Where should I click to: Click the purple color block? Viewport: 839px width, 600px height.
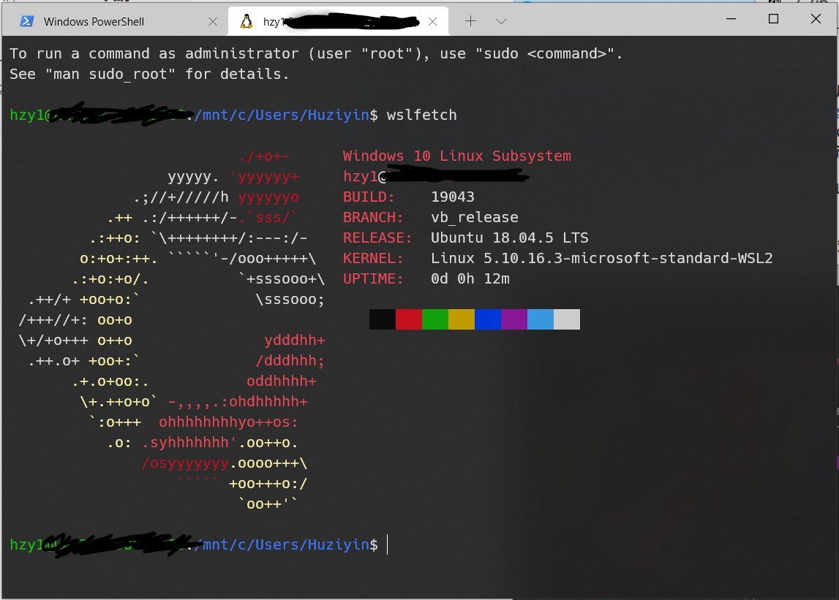coord(513,319)
